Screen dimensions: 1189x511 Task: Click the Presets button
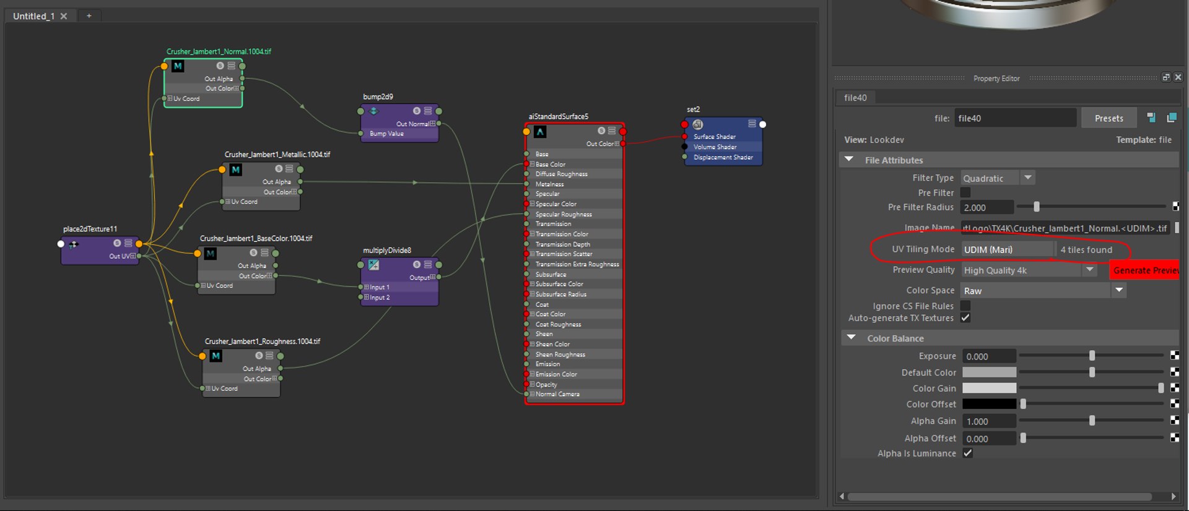pyautogui.click(x=1109, y=118)
